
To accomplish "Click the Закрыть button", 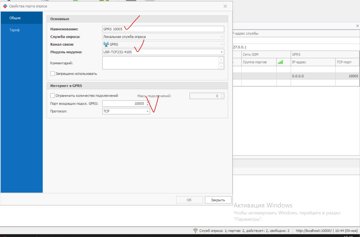I will point(218,200).
